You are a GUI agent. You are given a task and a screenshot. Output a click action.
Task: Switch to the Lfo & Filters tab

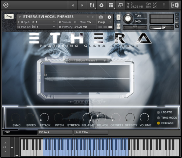tap(91, 132)
